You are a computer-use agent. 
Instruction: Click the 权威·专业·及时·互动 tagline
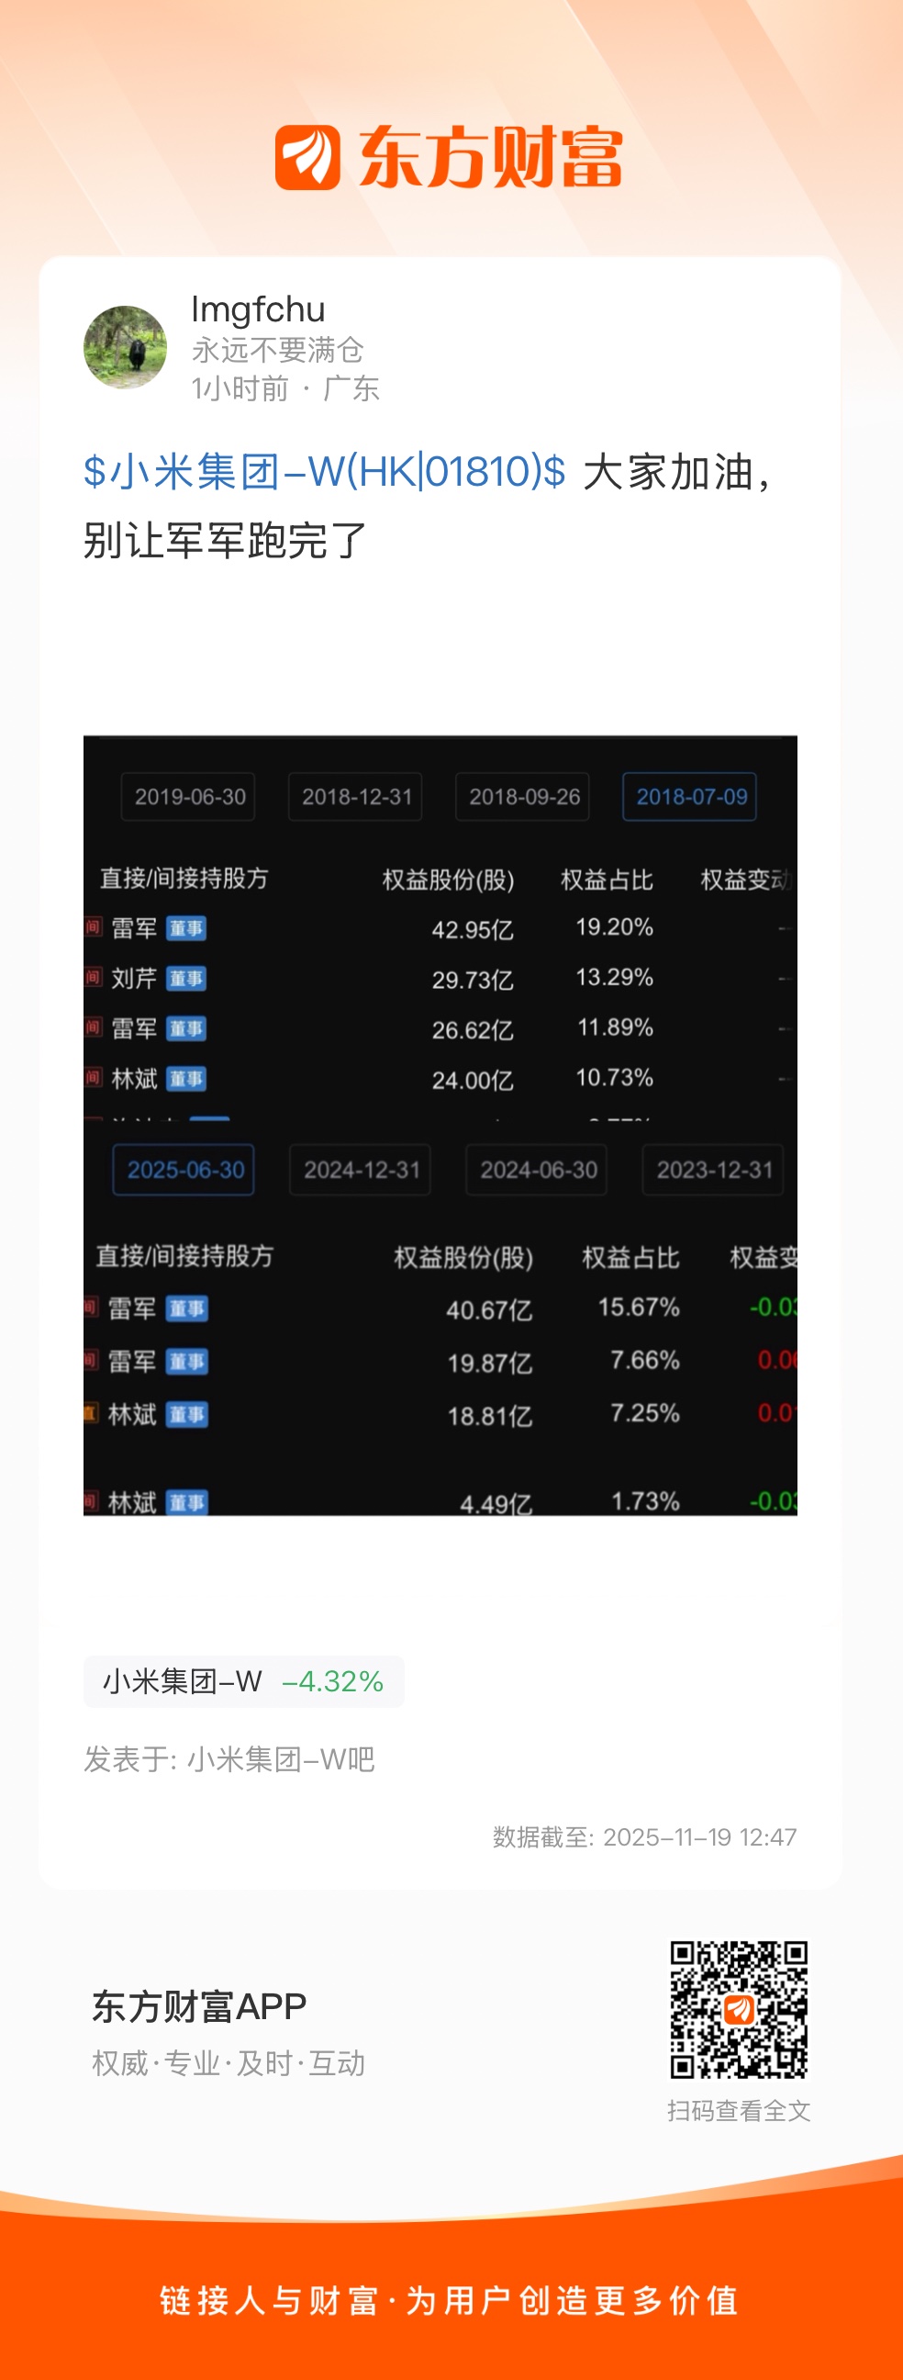[229, 2063]
